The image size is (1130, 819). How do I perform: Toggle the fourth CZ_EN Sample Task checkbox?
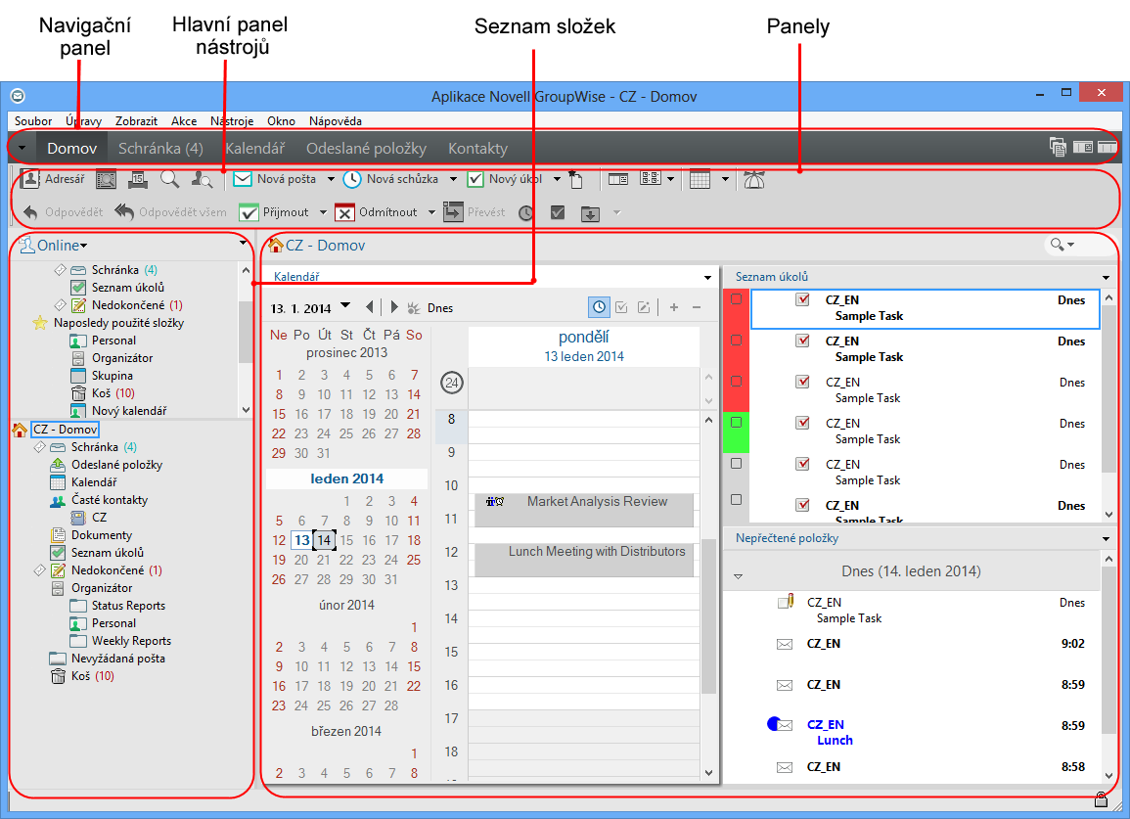(802, 423)
